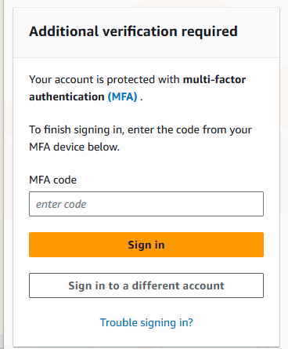This screenshot has height=349, width=288.
Task: Click the 'MFA device below' text line
Action: pos(74,147)
